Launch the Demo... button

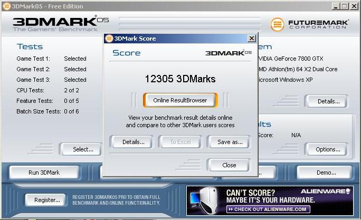click(325, 173)
